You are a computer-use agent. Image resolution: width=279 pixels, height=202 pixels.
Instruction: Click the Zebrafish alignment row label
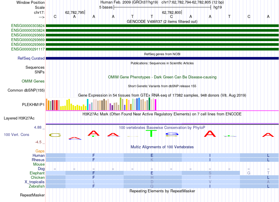click(x=37, y=186)
